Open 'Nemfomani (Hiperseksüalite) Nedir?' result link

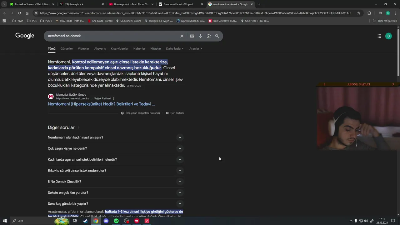point(101,104)
